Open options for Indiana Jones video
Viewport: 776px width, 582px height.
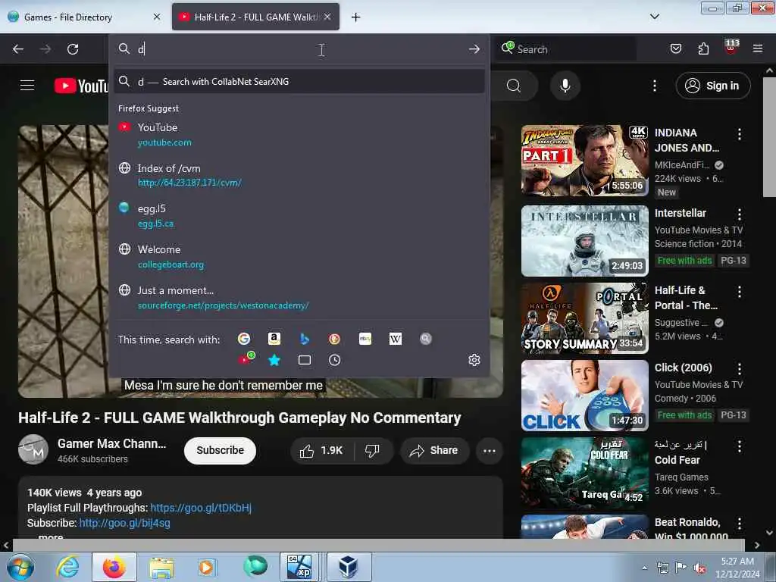pyautogui.click(x=740, y=133)
